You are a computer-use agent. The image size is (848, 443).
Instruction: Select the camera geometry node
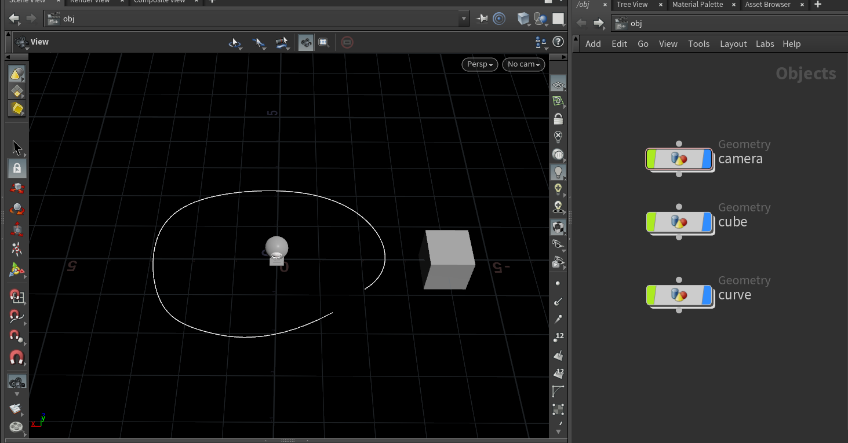pos(679,159)
